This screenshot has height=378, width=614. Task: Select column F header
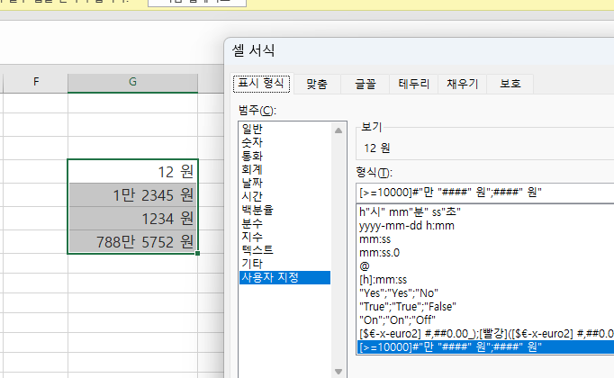pos(36,82)
